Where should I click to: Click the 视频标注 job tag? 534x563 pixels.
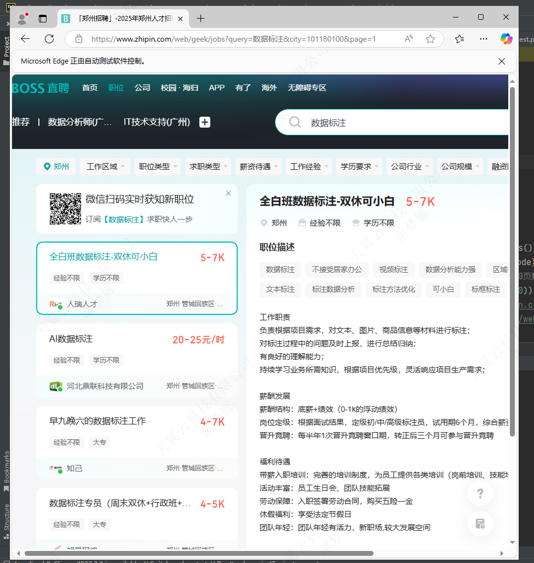pos(394,269)
